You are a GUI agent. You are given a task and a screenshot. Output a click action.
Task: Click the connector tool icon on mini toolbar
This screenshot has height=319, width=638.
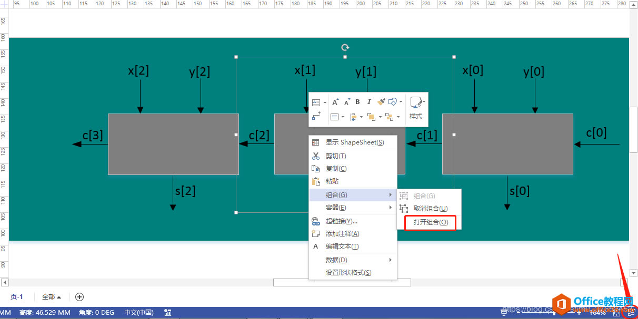pos(317,116)
